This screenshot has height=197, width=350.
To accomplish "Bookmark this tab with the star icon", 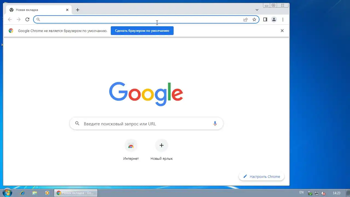I will tap(254, 19).
